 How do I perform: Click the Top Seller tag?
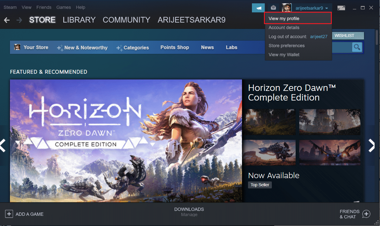coord(260,185)
